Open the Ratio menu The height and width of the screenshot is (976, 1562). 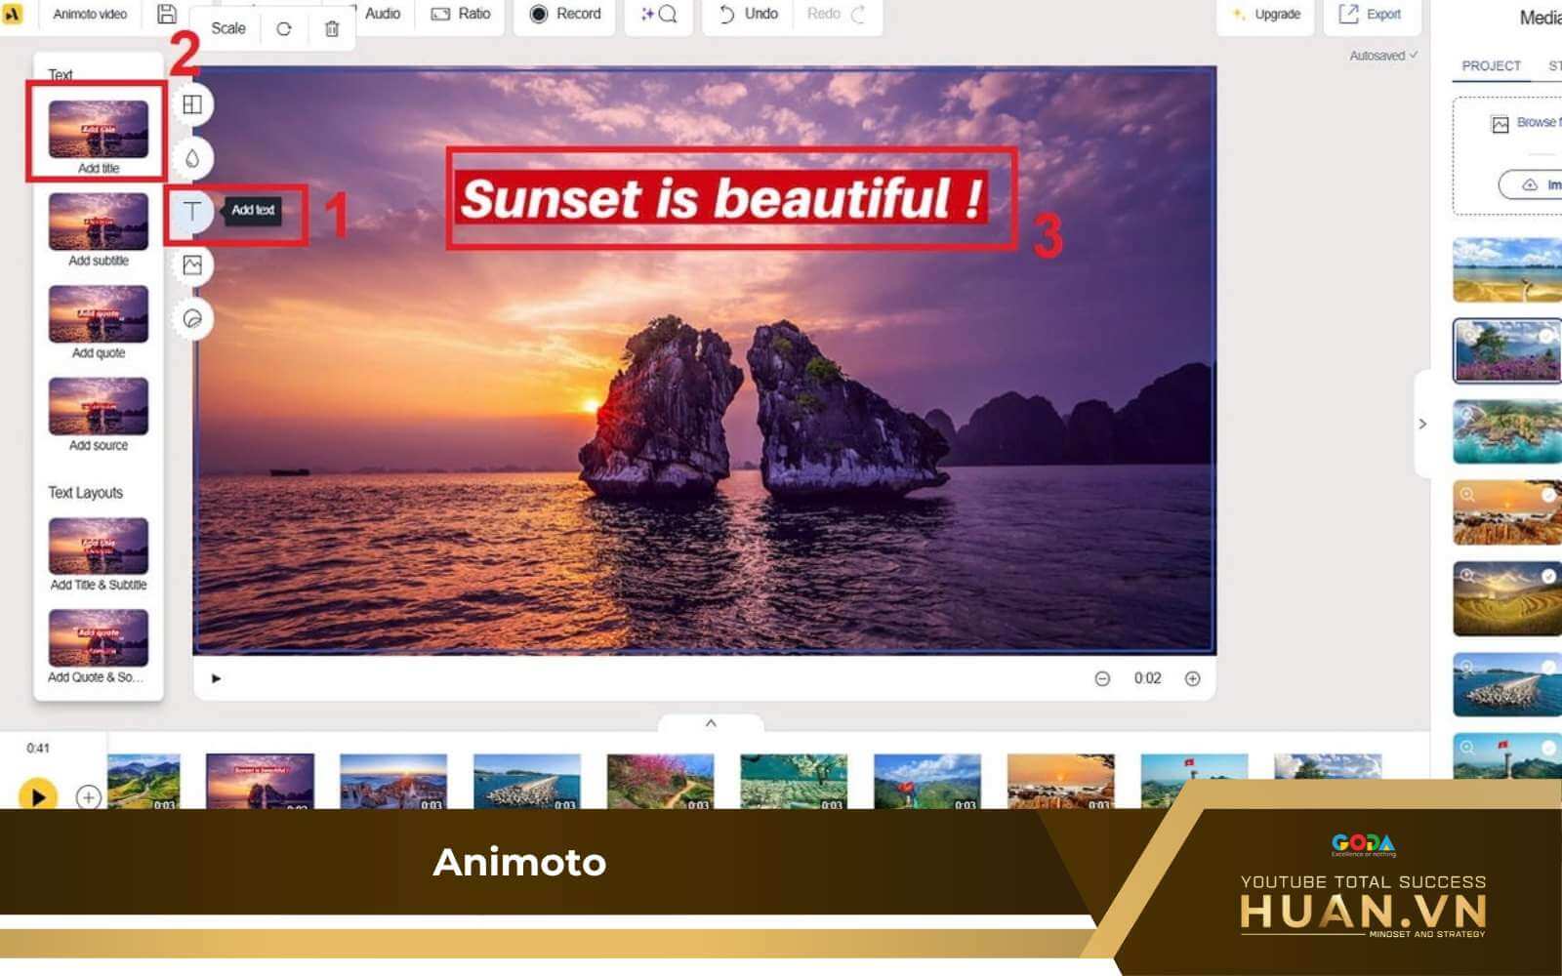(x=462, y=14)
